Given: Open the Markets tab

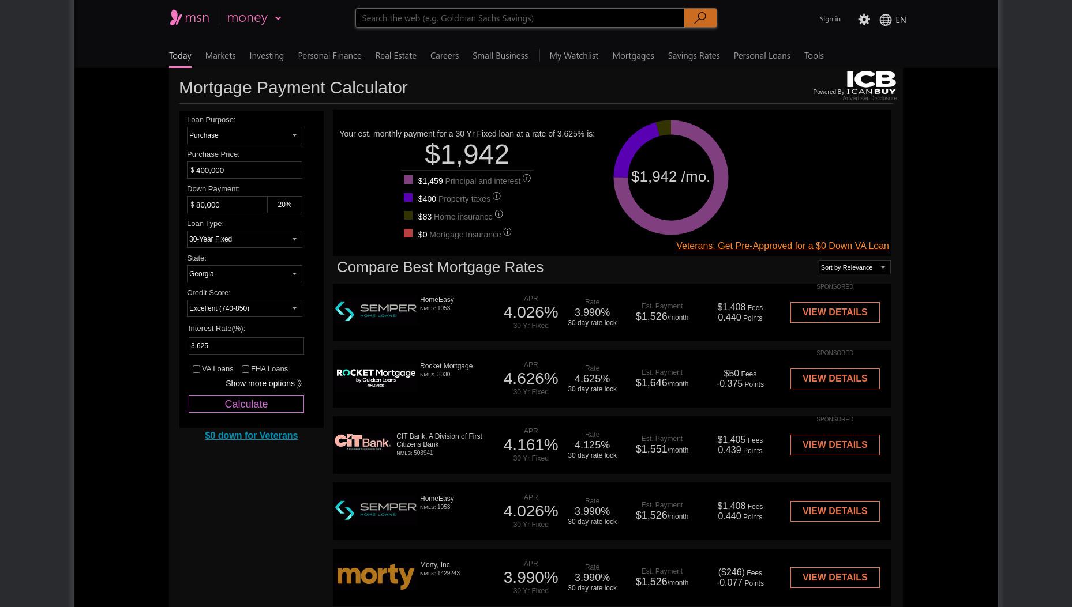Looking at the screenshot, I should point(220,55).
